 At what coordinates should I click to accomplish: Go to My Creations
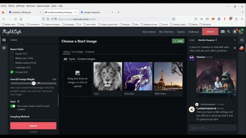tap(149, 32)
